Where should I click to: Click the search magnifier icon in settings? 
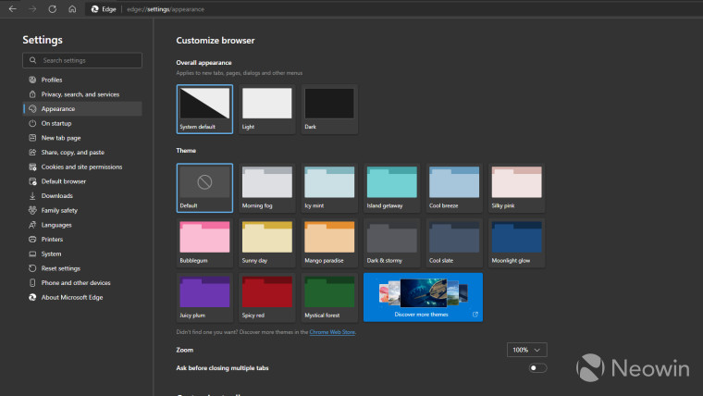click(x=32, y=60)
